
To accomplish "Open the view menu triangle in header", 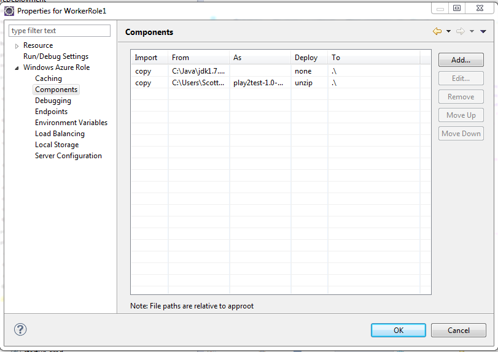I will [483, 31].
